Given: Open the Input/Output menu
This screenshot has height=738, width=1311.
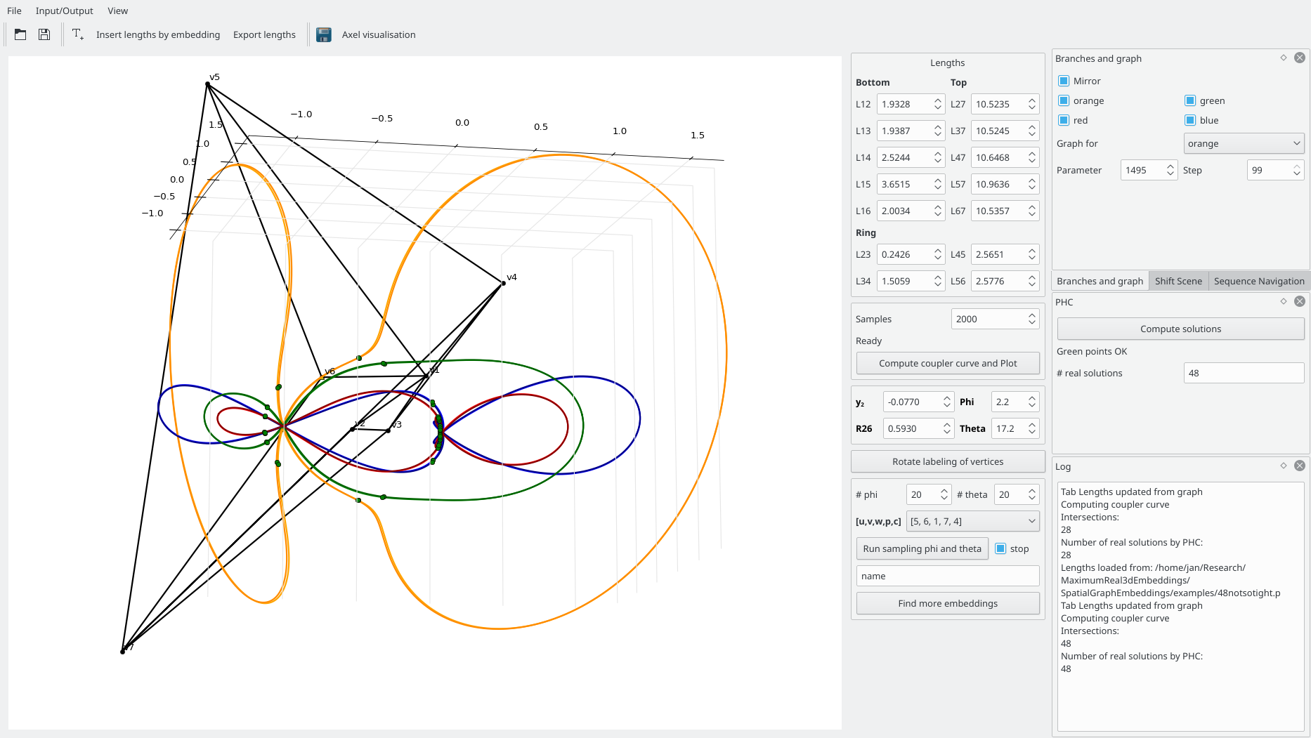Looking at the screenshot, I should tap(64, 11).
